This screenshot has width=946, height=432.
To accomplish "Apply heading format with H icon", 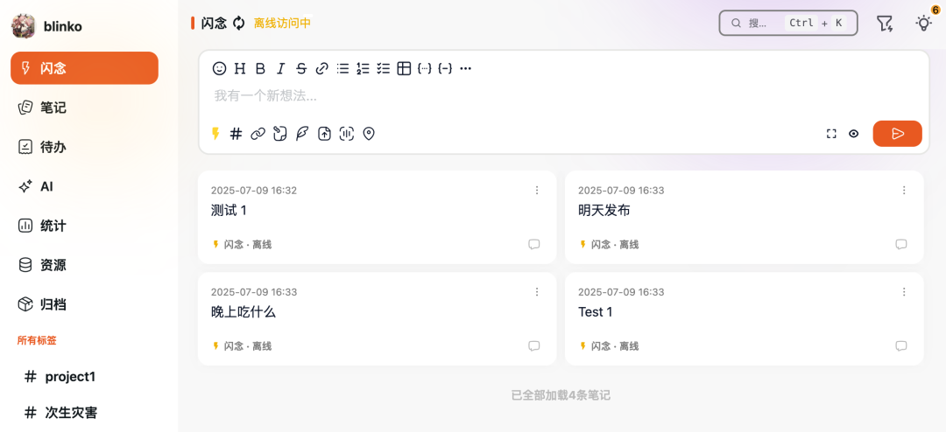I will 239,69.
